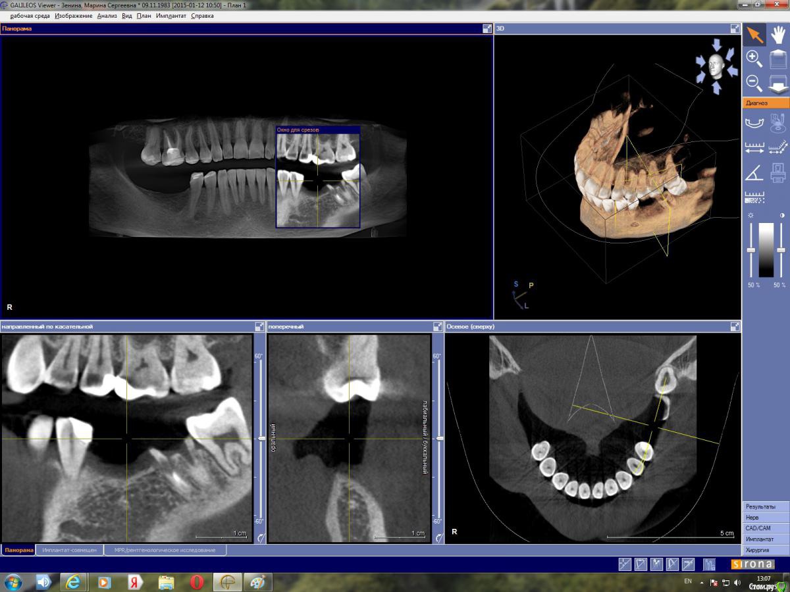Select the angle measurement tool
The image size is (790, 592).
coord(754,172)
